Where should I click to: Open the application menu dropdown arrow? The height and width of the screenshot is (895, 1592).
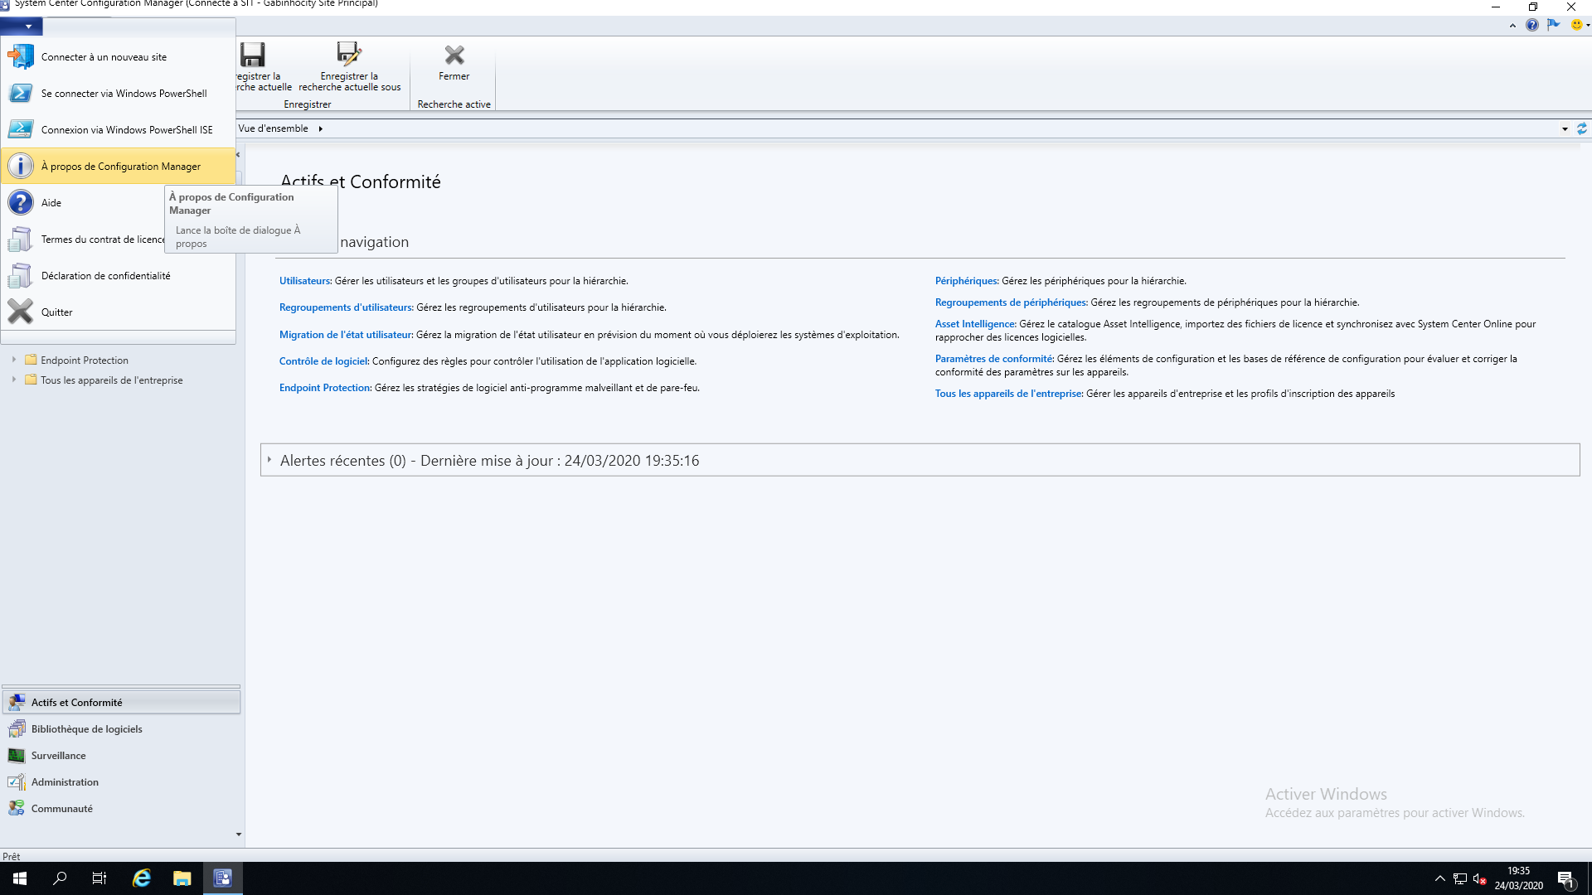tap(28, 27)
